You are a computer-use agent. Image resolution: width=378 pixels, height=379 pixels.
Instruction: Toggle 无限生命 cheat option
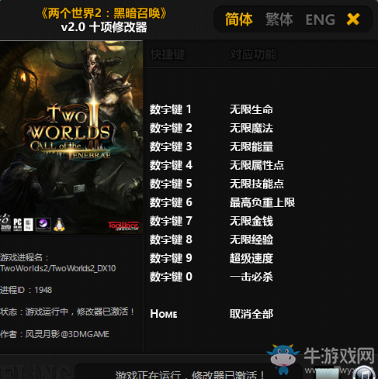[251, 109]
